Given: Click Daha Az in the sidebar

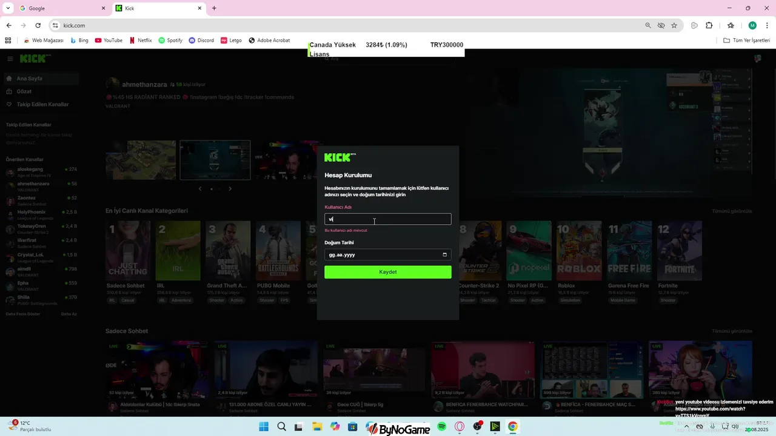Looking at the screenshot, I should 69,314.
